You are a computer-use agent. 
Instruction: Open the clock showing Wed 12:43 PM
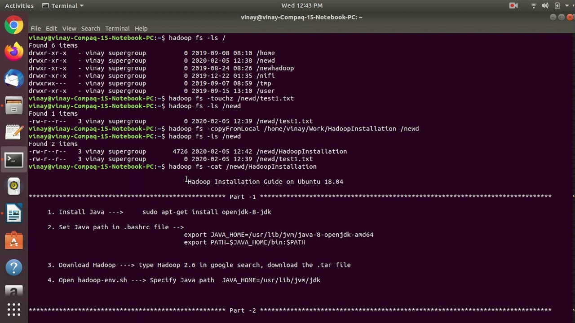302,5
